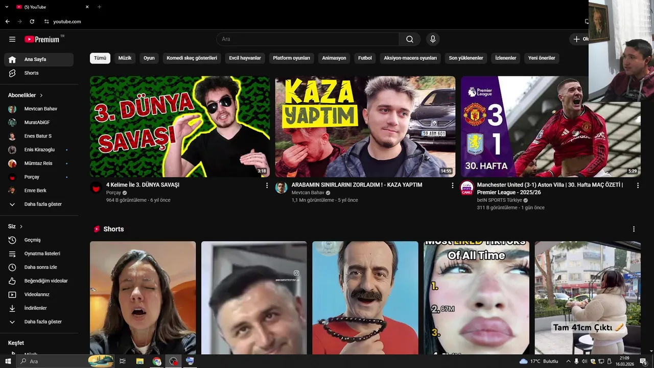Select the Oyun filter chip
654x368 pixels.
(x=149, y=58)
